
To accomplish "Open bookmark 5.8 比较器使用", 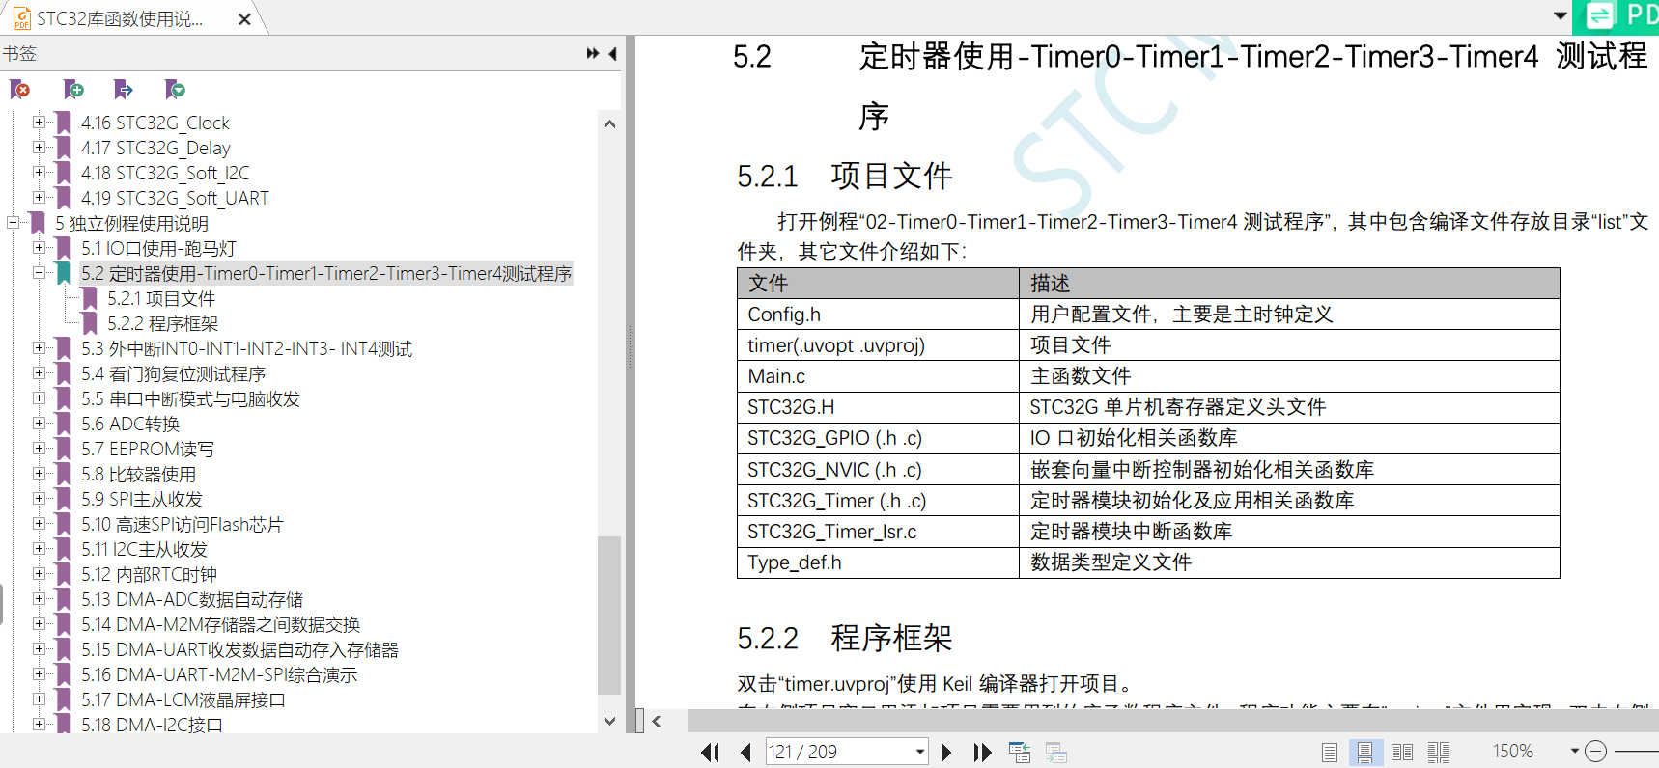I will click(138, 474).
